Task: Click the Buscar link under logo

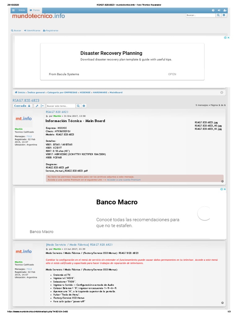Action: pos(16,31)
